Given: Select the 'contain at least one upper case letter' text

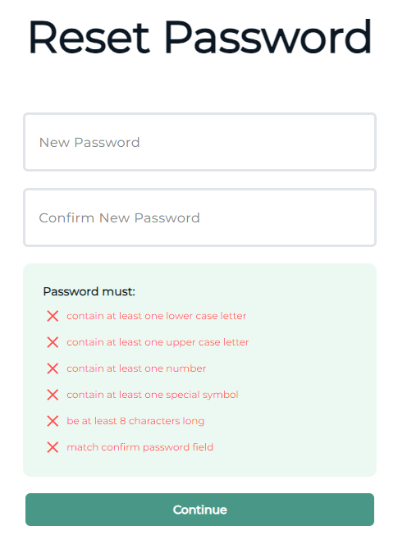Looking at the screenshot, I should 158,342.
